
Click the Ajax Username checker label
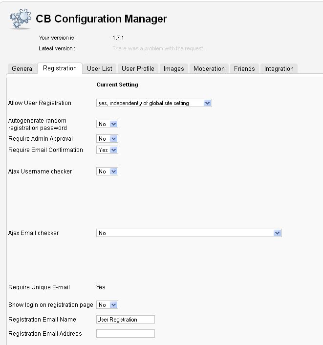(40, 172)
